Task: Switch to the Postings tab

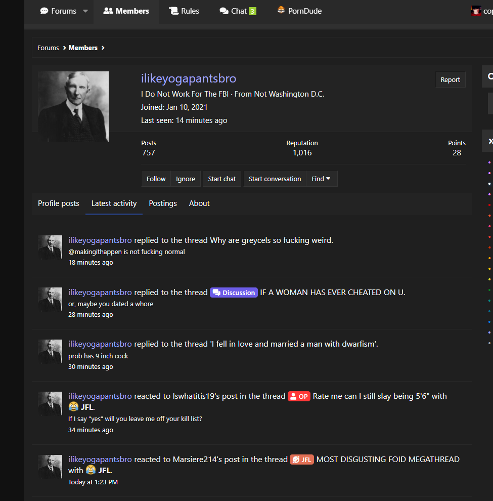Action: click(x=163, y=203)
